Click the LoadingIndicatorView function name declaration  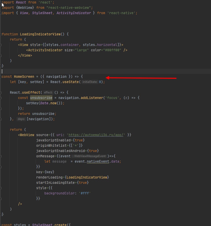40,34
